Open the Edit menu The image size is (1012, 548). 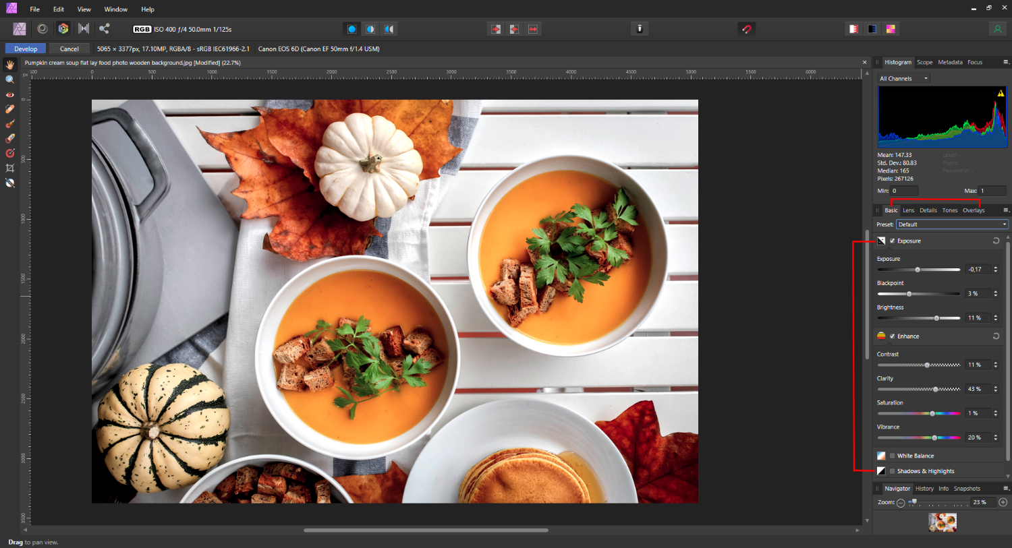coord(59,9)
